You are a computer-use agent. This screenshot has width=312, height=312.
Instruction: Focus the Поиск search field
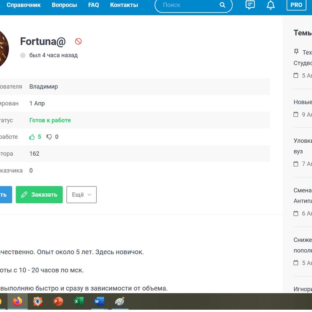(x=187, y=5)
